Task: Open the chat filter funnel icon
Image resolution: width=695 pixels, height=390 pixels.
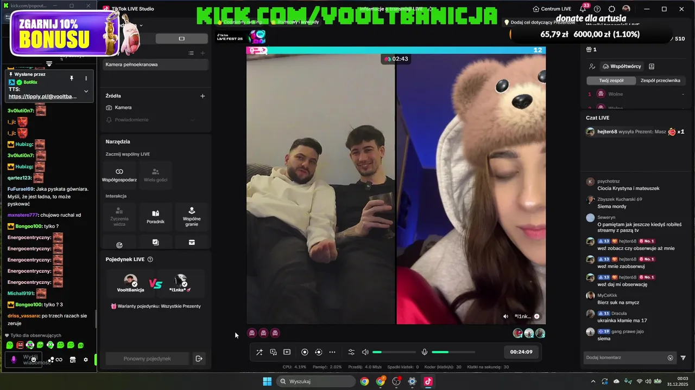Action: (x=683, y=357)
